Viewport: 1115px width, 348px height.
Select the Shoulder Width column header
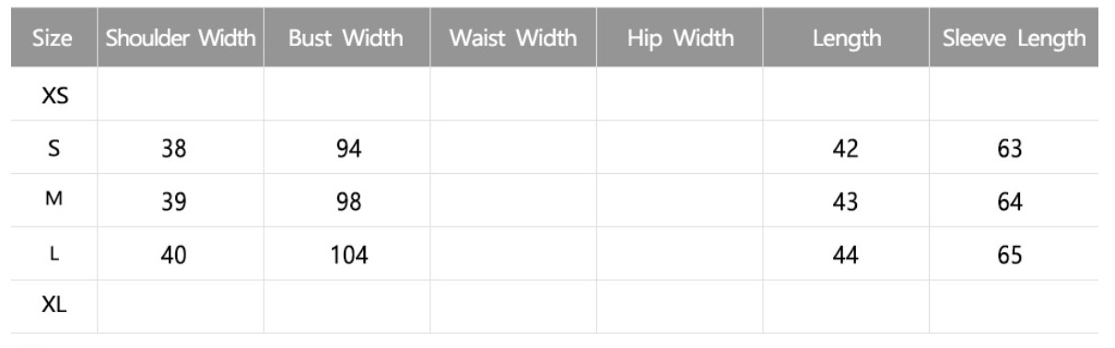181,40
